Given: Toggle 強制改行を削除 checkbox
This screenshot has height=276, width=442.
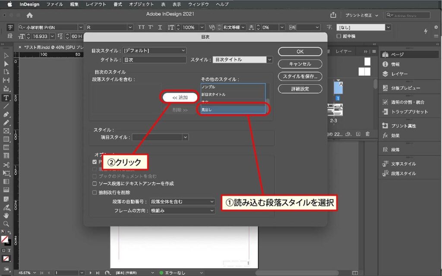Looking at the screenshot, I should pyautogui.click(x=95, y=193).
